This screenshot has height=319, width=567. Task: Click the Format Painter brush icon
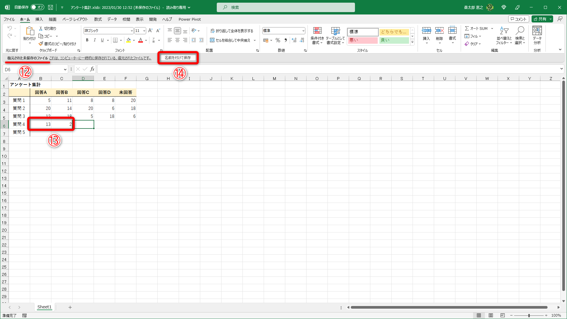coord(41,44)
